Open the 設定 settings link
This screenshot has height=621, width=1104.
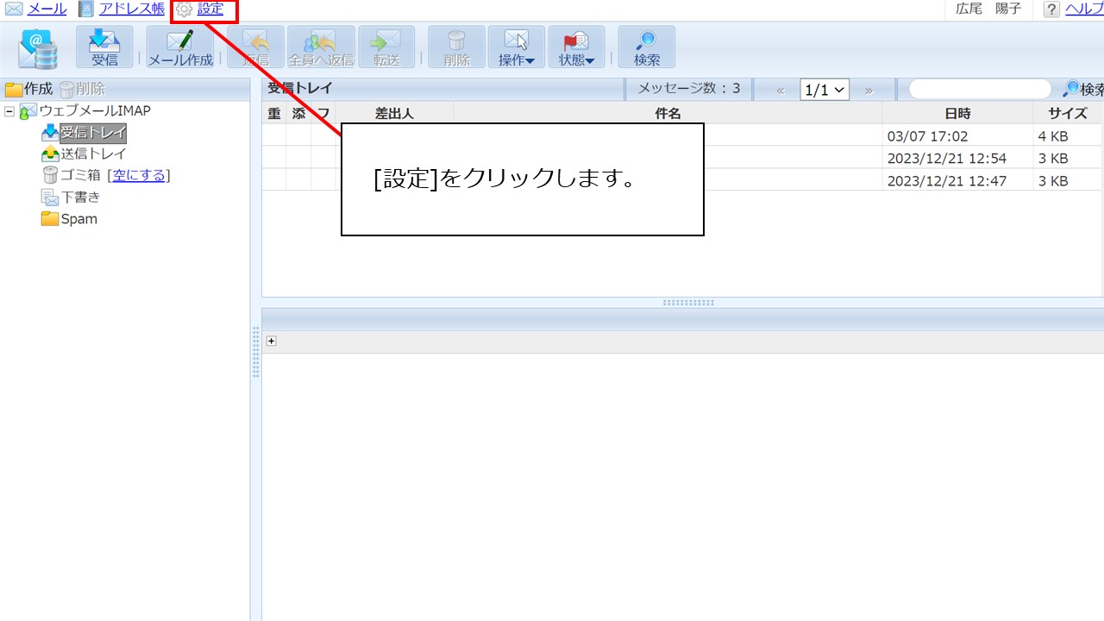[210, 9]
